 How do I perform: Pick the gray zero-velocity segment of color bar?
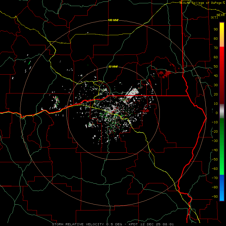tap(222, 111)
